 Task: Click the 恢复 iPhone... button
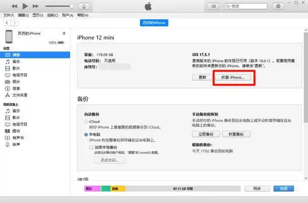(233, 77)
